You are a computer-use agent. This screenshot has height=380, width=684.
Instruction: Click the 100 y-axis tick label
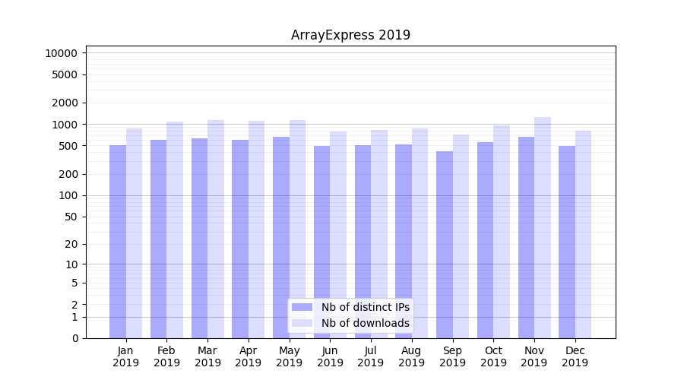click(x=68, y=195)
